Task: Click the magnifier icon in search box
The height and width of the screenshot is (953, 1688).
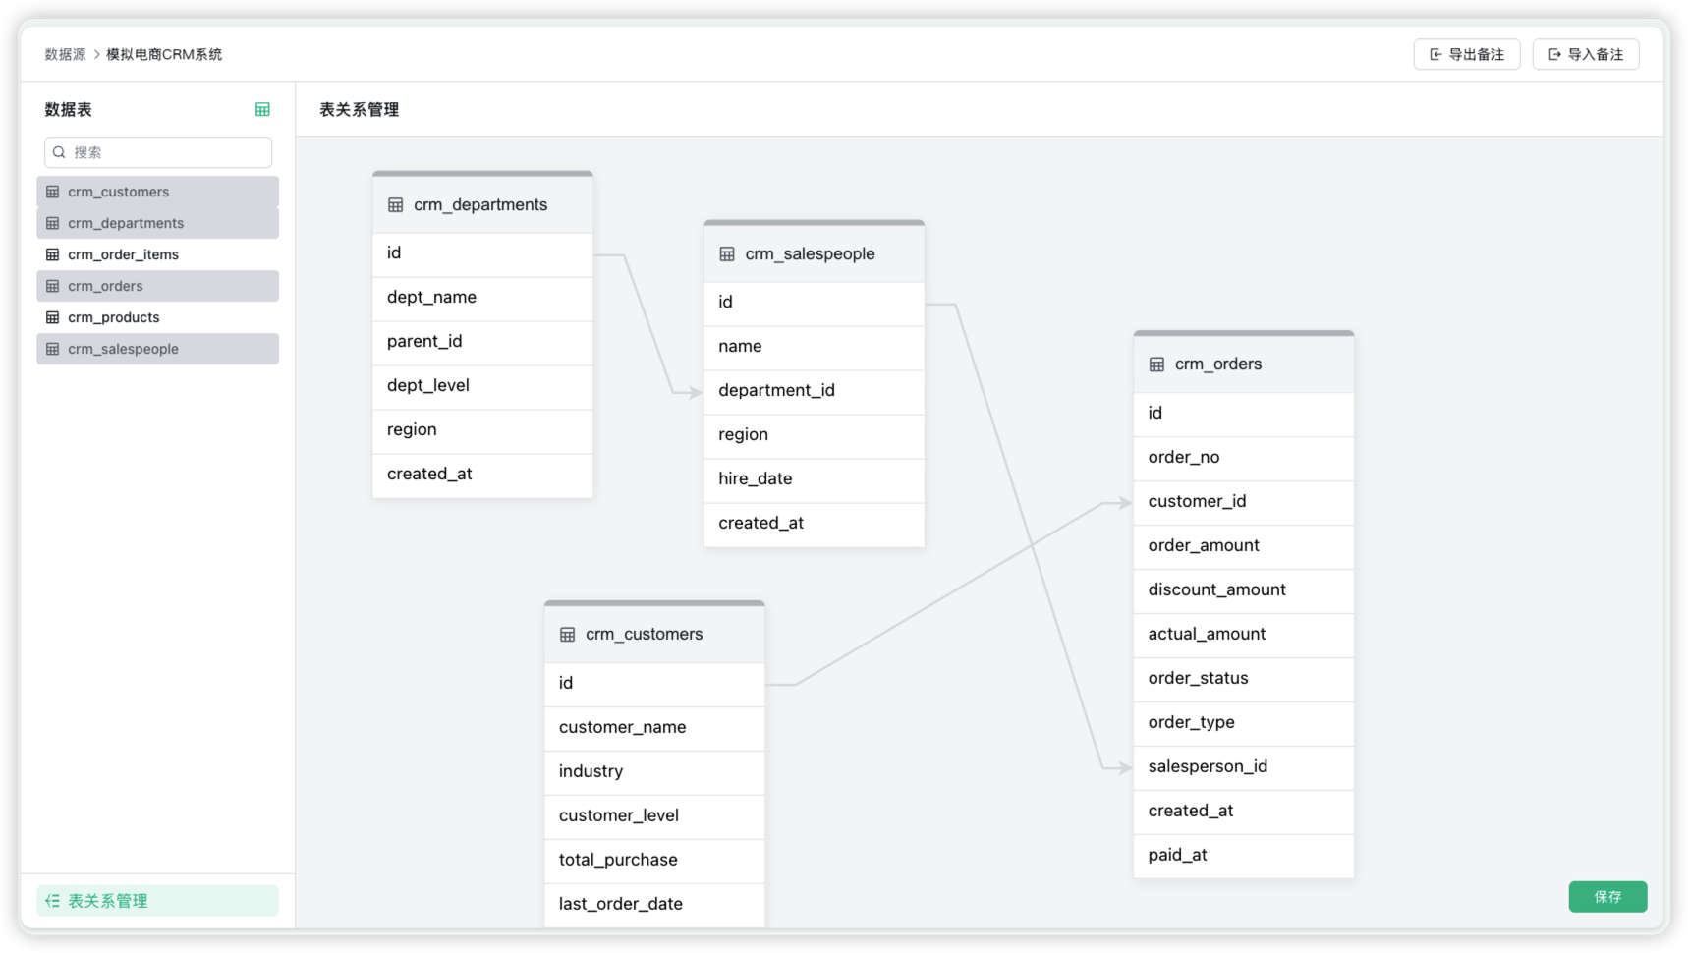Action: [59, 152]
